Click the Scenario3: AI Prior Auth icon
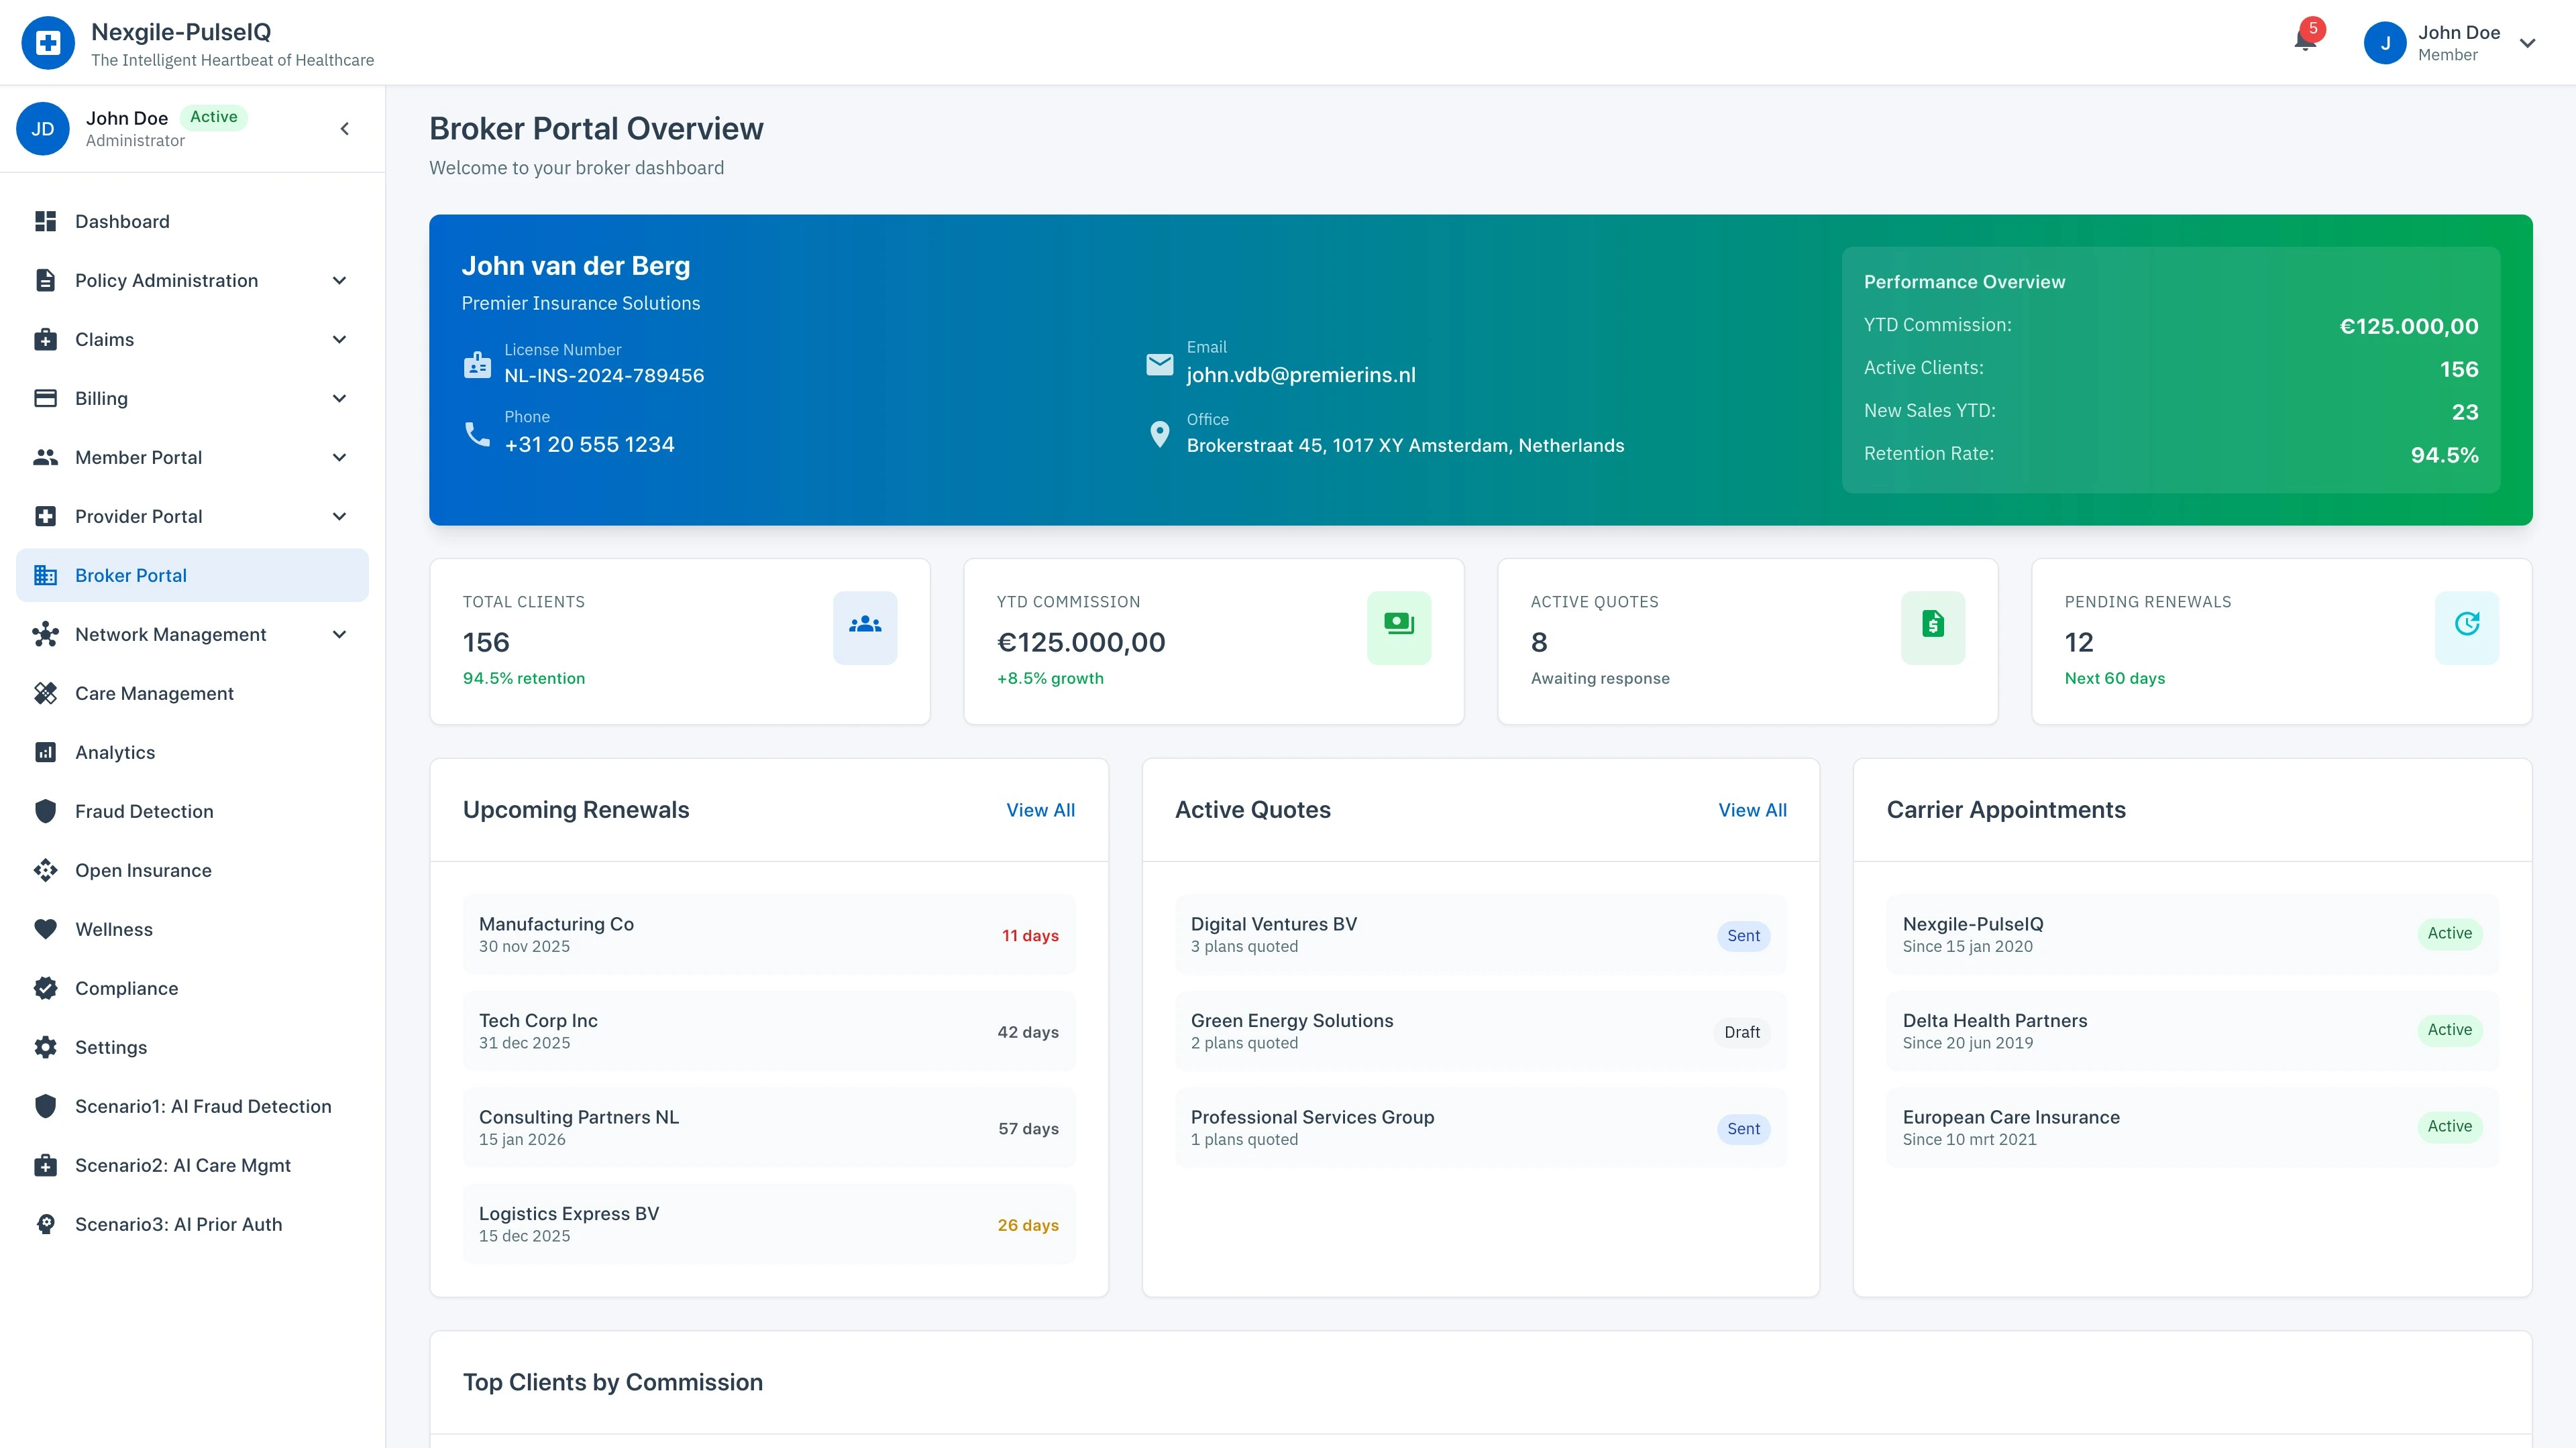The width and height of the screenshot is (2576, 1448). pyautogui.click(x=46, y=1224)
